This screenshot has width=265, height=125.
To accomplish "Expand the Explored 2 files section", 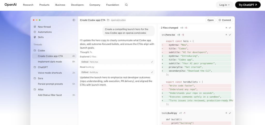I will click(x=88, y=57).
